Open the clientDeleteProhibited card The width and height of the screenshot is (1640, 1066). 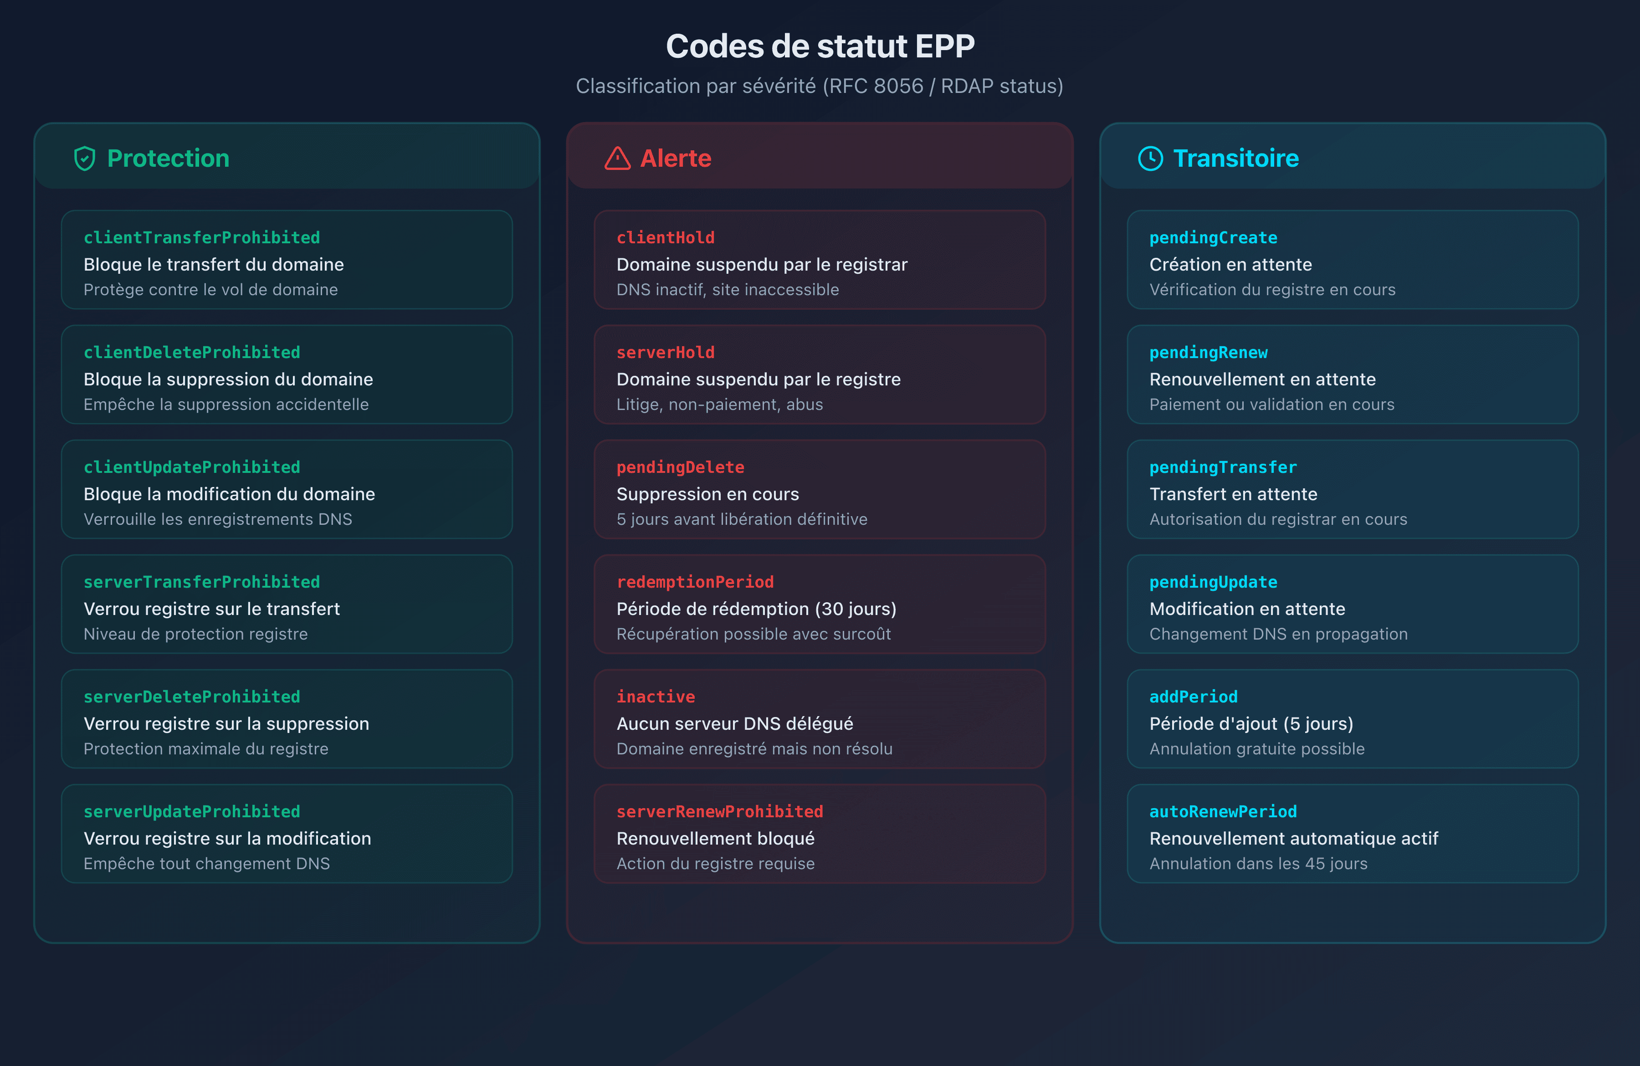287,374
